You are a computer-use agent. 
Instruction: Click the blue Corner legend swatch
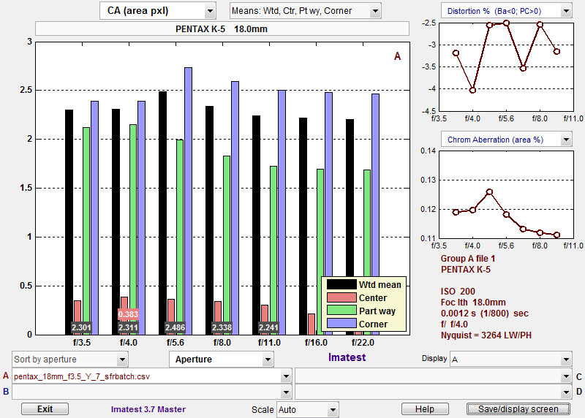point(341,324)
